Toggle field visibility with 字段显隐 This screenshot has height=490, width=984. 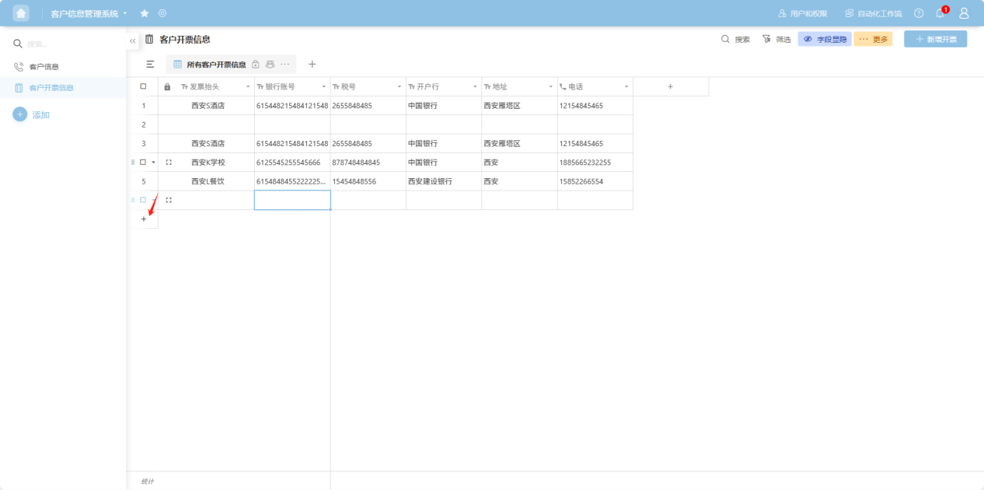[x=825, y=39]
